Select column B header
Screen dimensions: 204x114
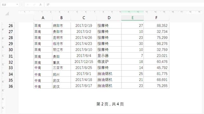(x=62, y=18)
